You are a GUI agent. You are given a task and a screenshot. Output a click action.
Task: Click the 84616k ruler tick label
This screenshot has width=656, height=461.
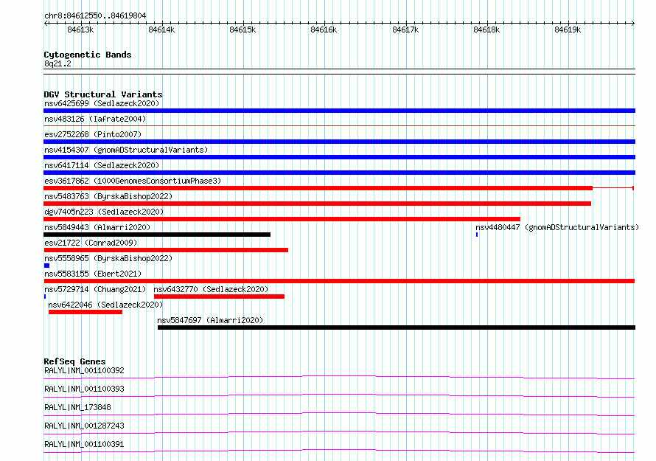324,30
